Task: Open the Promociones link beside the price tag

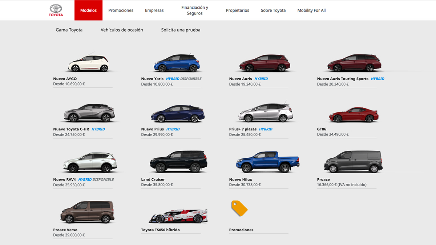Action: coord(241,230)
